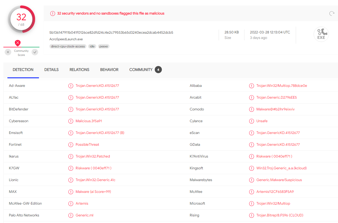Click the red community score marker
The width and height of the screenshot is (338, 223).
[x=18, y=43]
